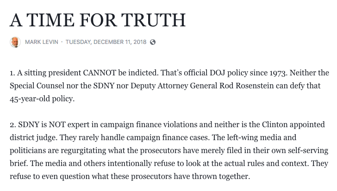Open the MARK LEVIN author link
The width and height of the screenshot is (337, 191).
coord(42,42)
